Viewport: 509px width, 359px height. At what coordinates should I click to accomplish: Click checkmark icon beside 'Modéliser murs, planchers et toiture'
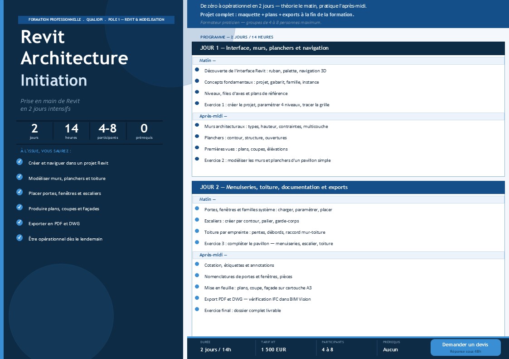(19, 177)
